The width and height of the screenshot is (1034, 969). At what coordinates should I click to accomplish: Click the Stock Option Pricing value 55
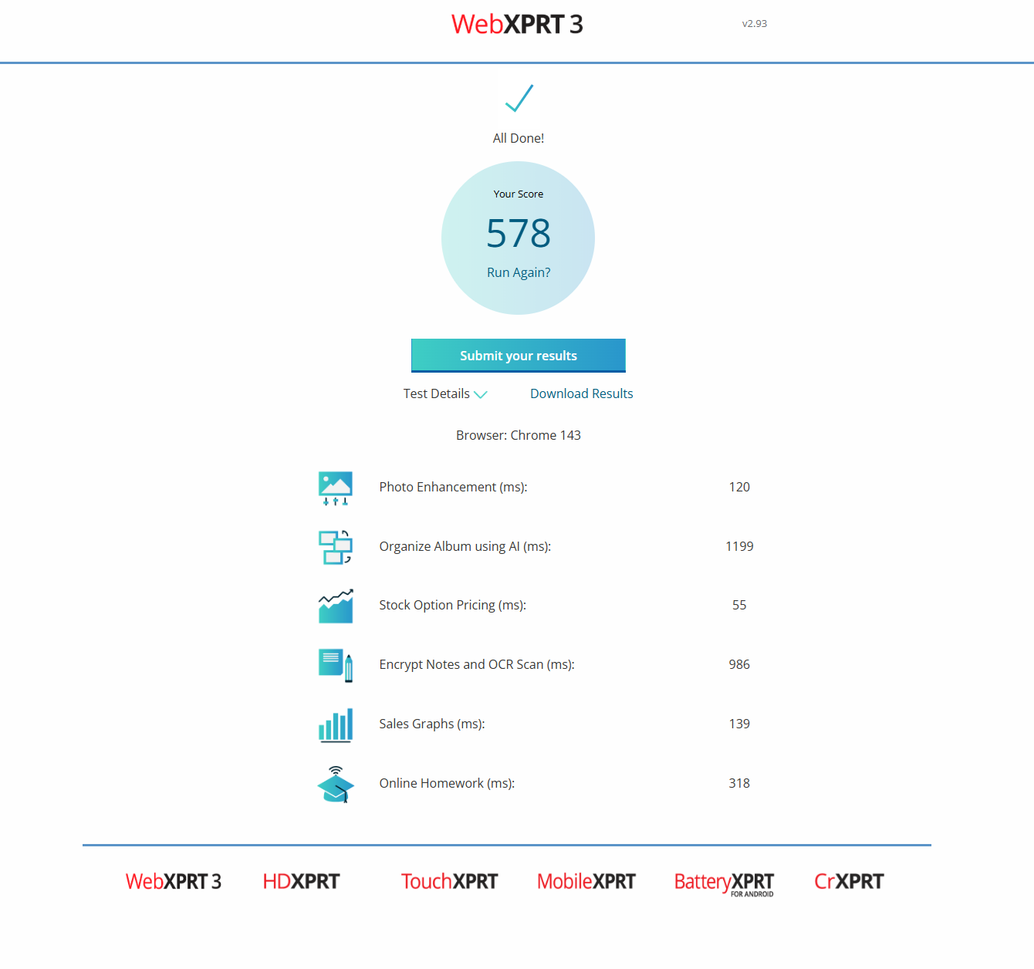[739, 605]
